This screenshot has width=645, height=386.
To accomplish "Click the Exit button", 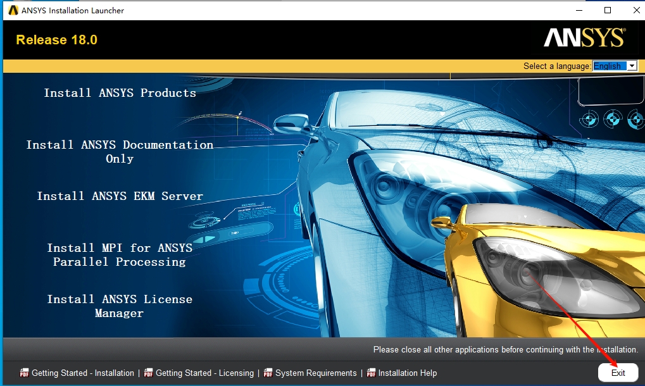I will click(617, 372).
